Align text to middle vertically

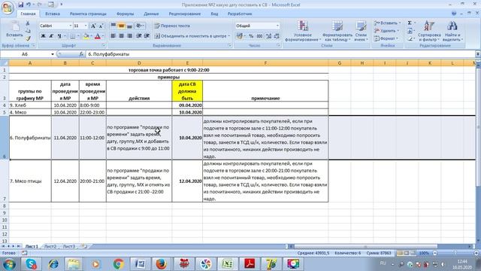click(122, 26)
